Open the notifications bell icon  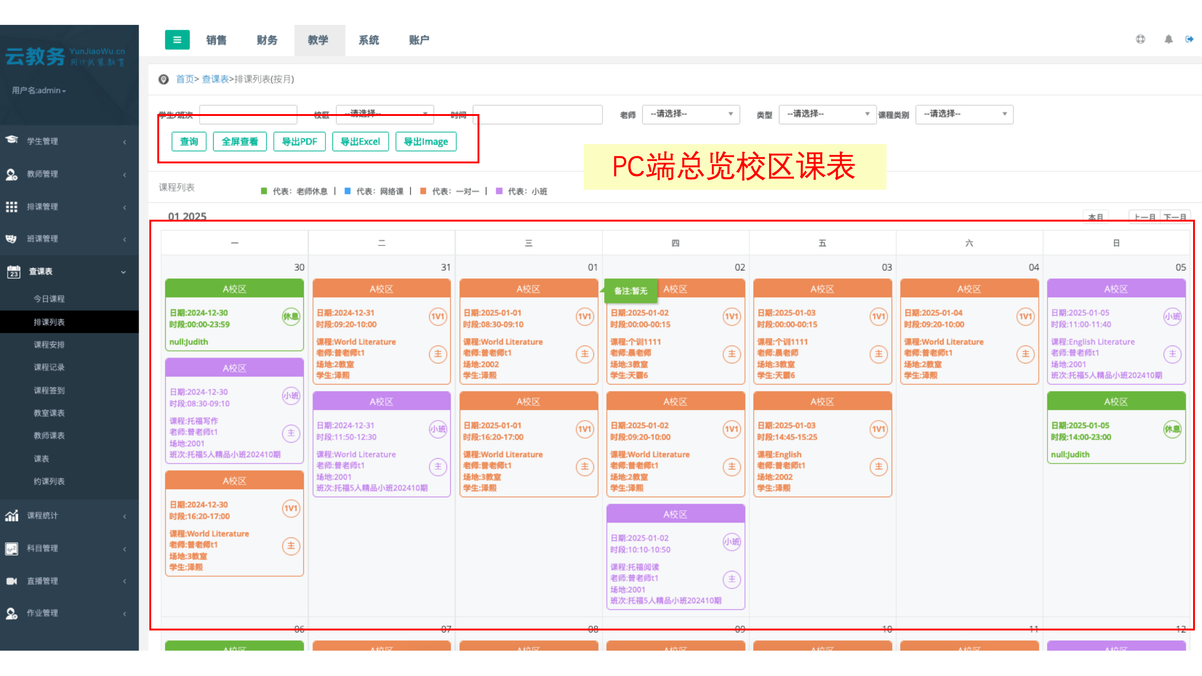(1169, 39)
